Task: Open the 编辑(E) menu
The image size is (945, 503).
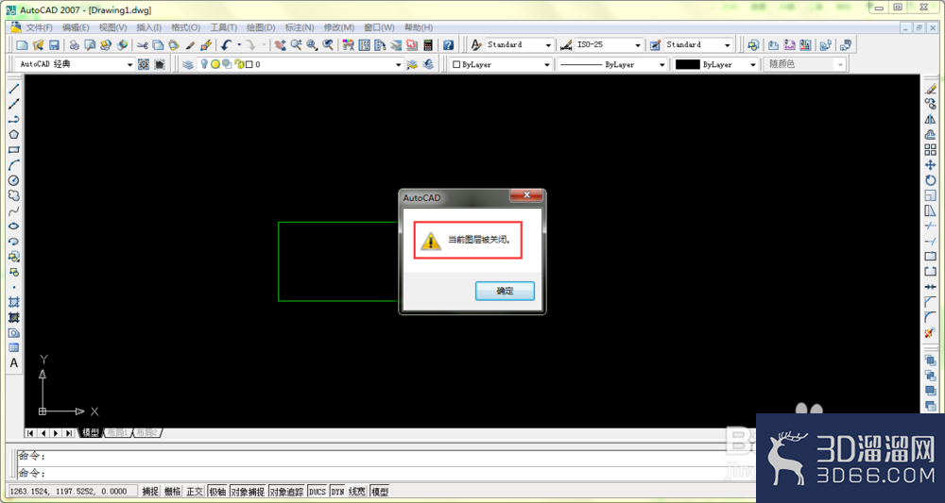Action: tap(76, 27)
